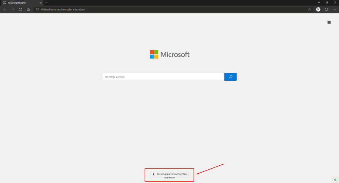This screenshot has width=339, height=183.
Task: Close the 'Neue Registerkarte' tab
Action: 41,3
